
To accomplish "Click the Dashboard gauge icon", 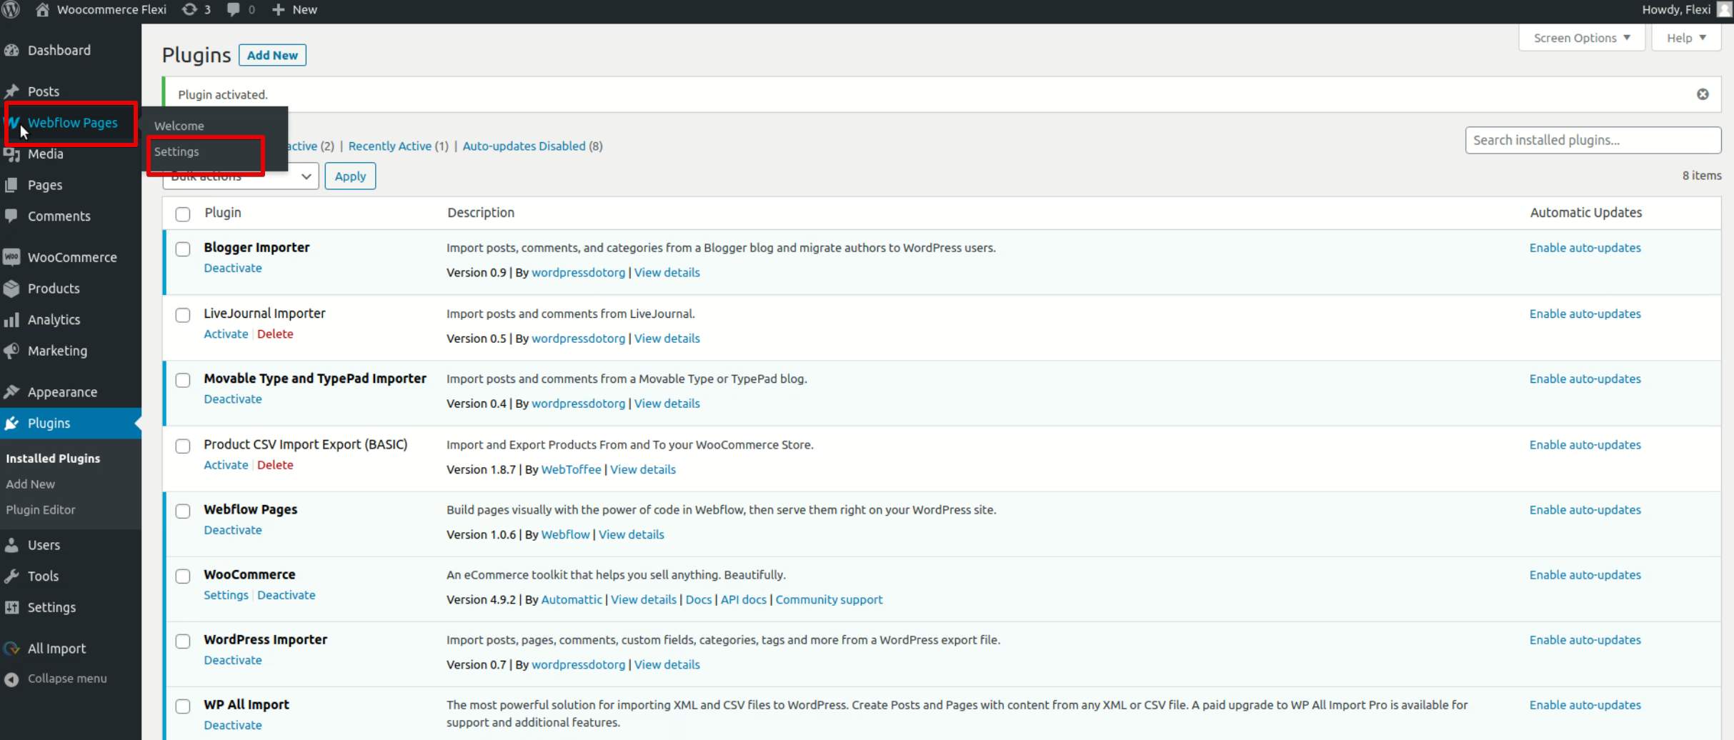I will click(x=11, y=50).
